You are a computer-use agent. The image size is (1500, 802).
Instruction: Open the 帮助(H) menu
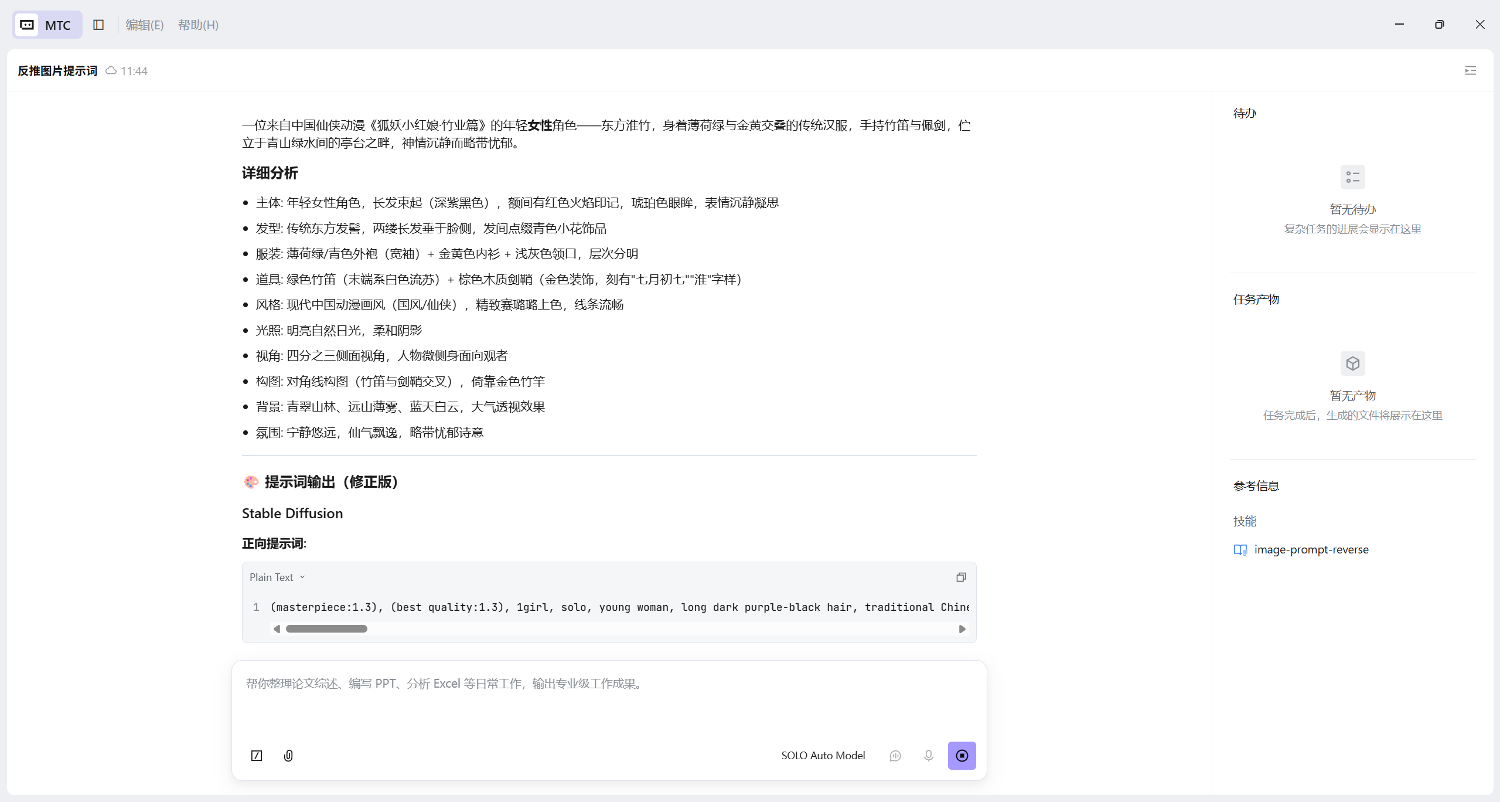pos(198,25)
